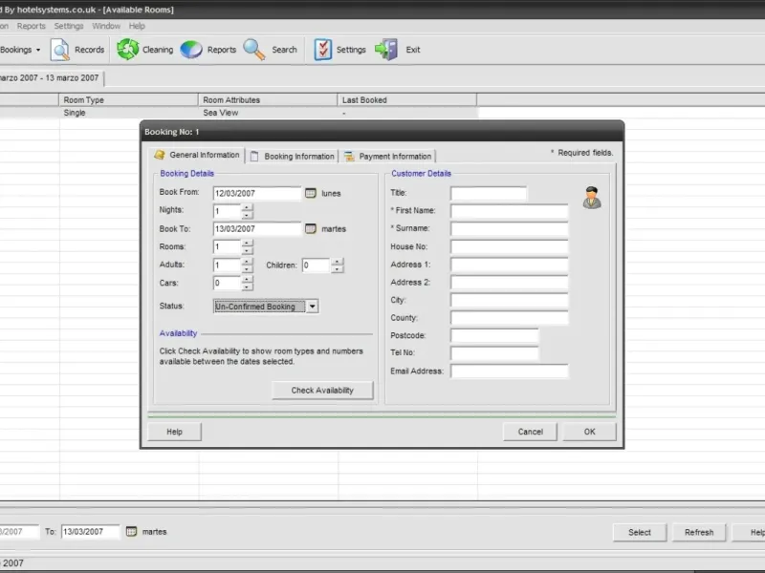This screenshot has height=573, width=765.
Task: Click the Postcode input field
Action: tap(494, 335)
